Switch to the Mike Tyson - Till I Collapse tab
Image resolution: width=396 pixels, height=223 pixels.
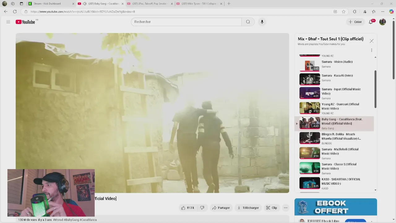point(200,4)
